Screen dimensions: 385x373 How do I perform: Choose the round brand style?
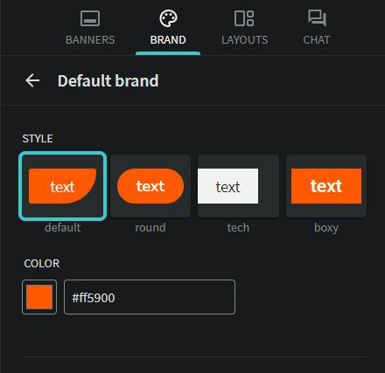coord(150,186)
